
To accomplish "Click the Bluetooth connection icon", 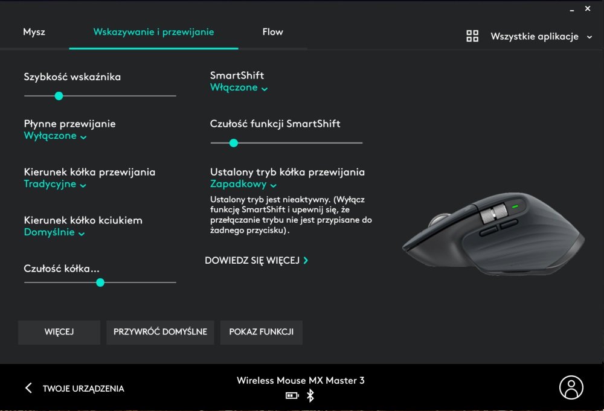I will (310, 395).
